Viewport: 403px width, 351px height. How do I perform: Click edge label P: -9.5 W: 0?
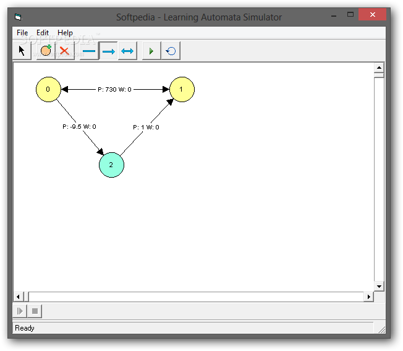[x=79, y=127]
